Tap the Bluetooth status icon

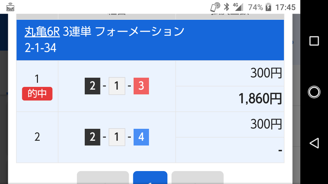click(x=227, y=7)
